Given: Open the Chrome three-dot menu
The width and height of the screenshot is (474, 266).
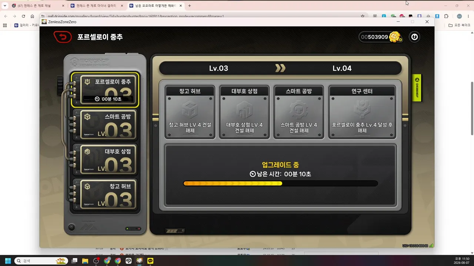Looking at the screenshot, I should 468,16.
